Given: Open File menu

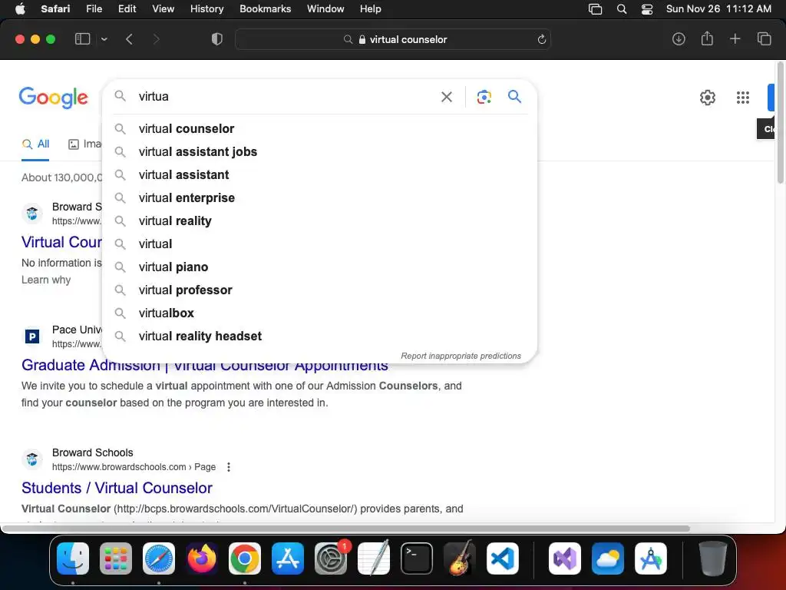Looking at the screenshot, I should pos(94,9).
